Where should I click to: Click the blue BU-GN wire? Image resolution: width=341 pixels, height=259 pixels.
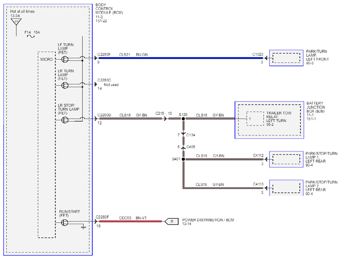click(181, 58)
